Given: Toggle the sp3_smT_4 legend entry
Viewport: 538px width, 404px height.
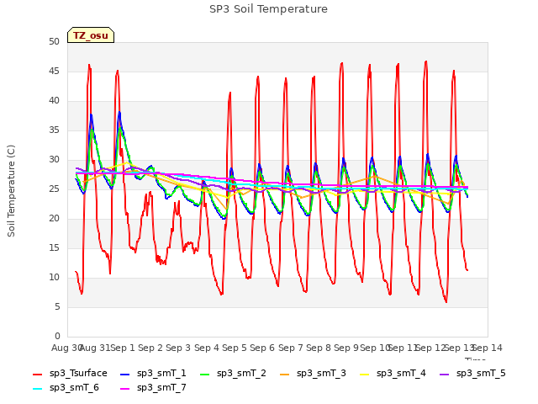Looking at the screenshot, I should point(393,374).
